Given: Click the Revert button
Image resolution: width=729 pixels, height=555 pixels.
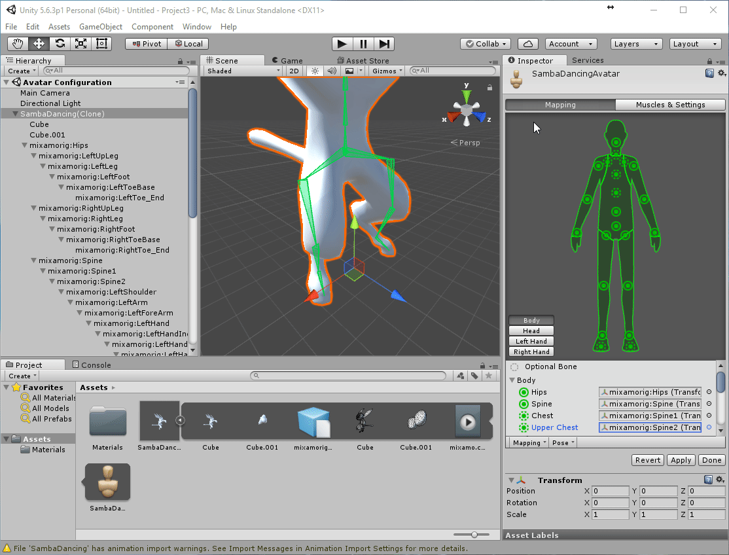Looking at the screenshot, I should pos(648,460).
